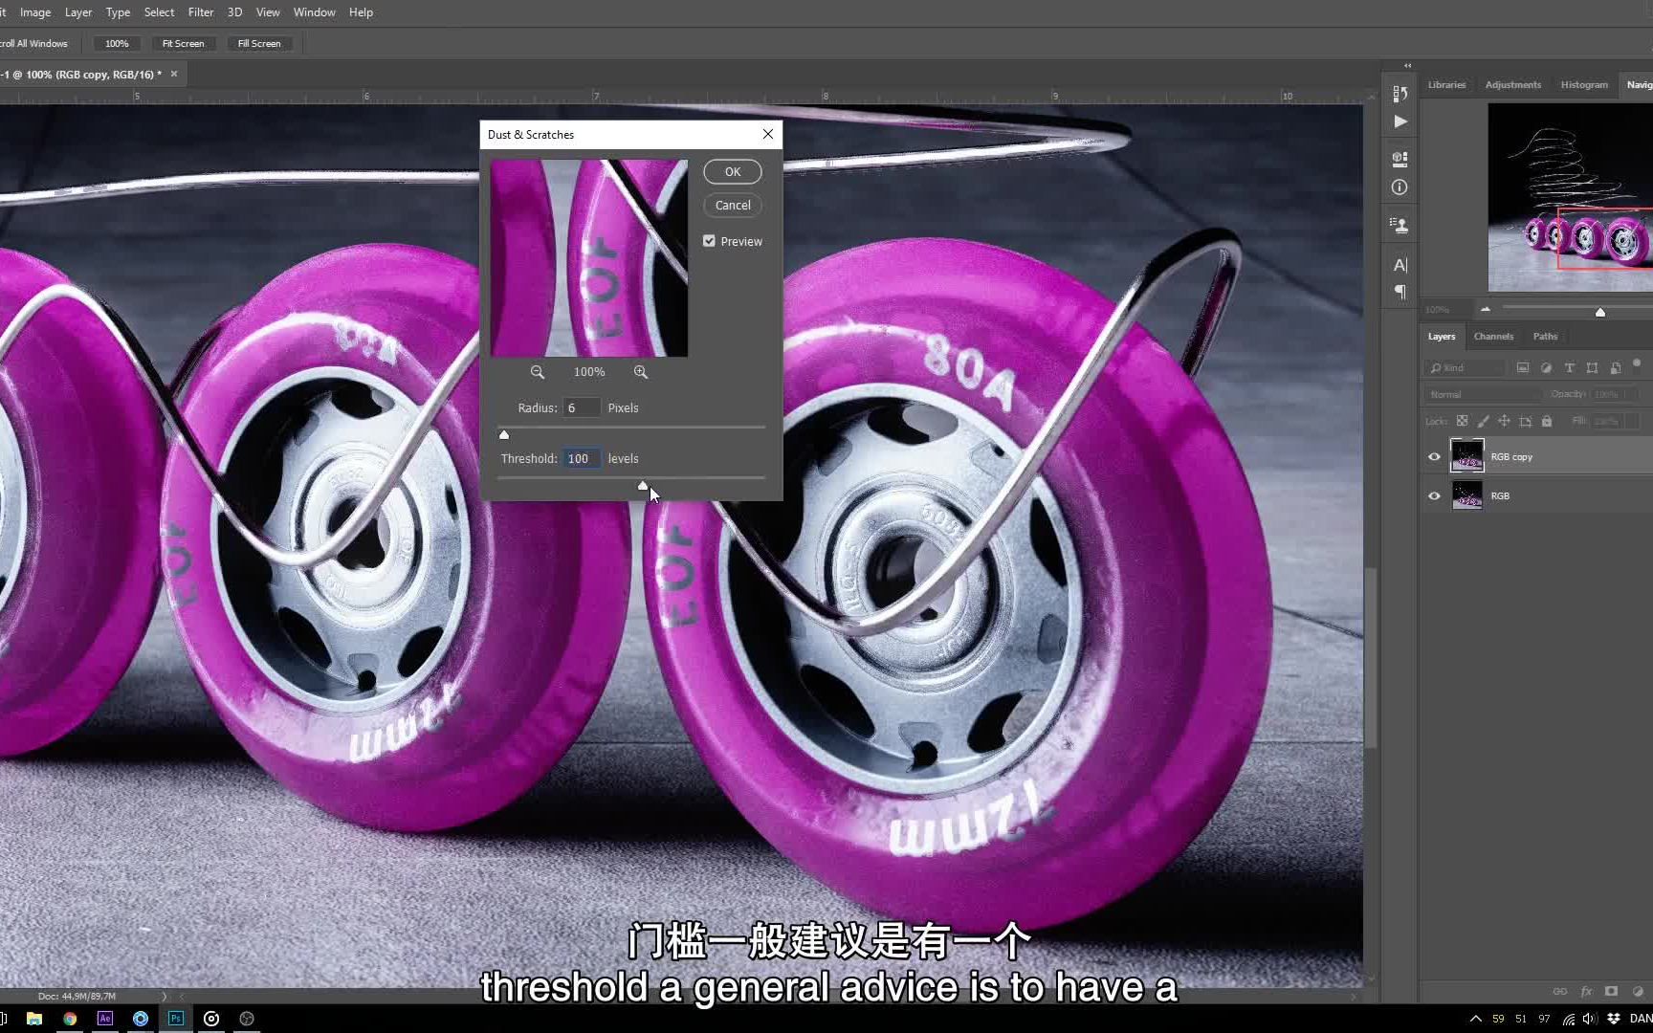Viewport: 1653px width, 1033px height.
Task: Open the Character panel icon
Action: (x=1400, y=265)
